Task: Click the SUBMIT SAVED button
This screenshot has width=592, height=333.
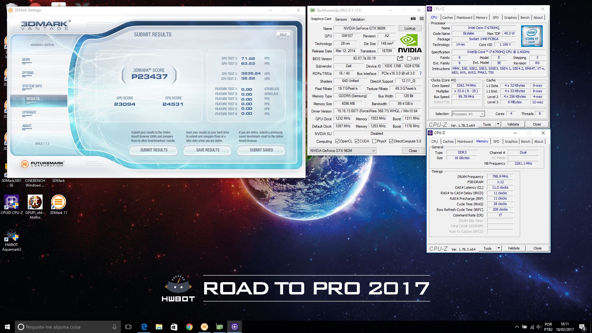Action: coord(261,150)
